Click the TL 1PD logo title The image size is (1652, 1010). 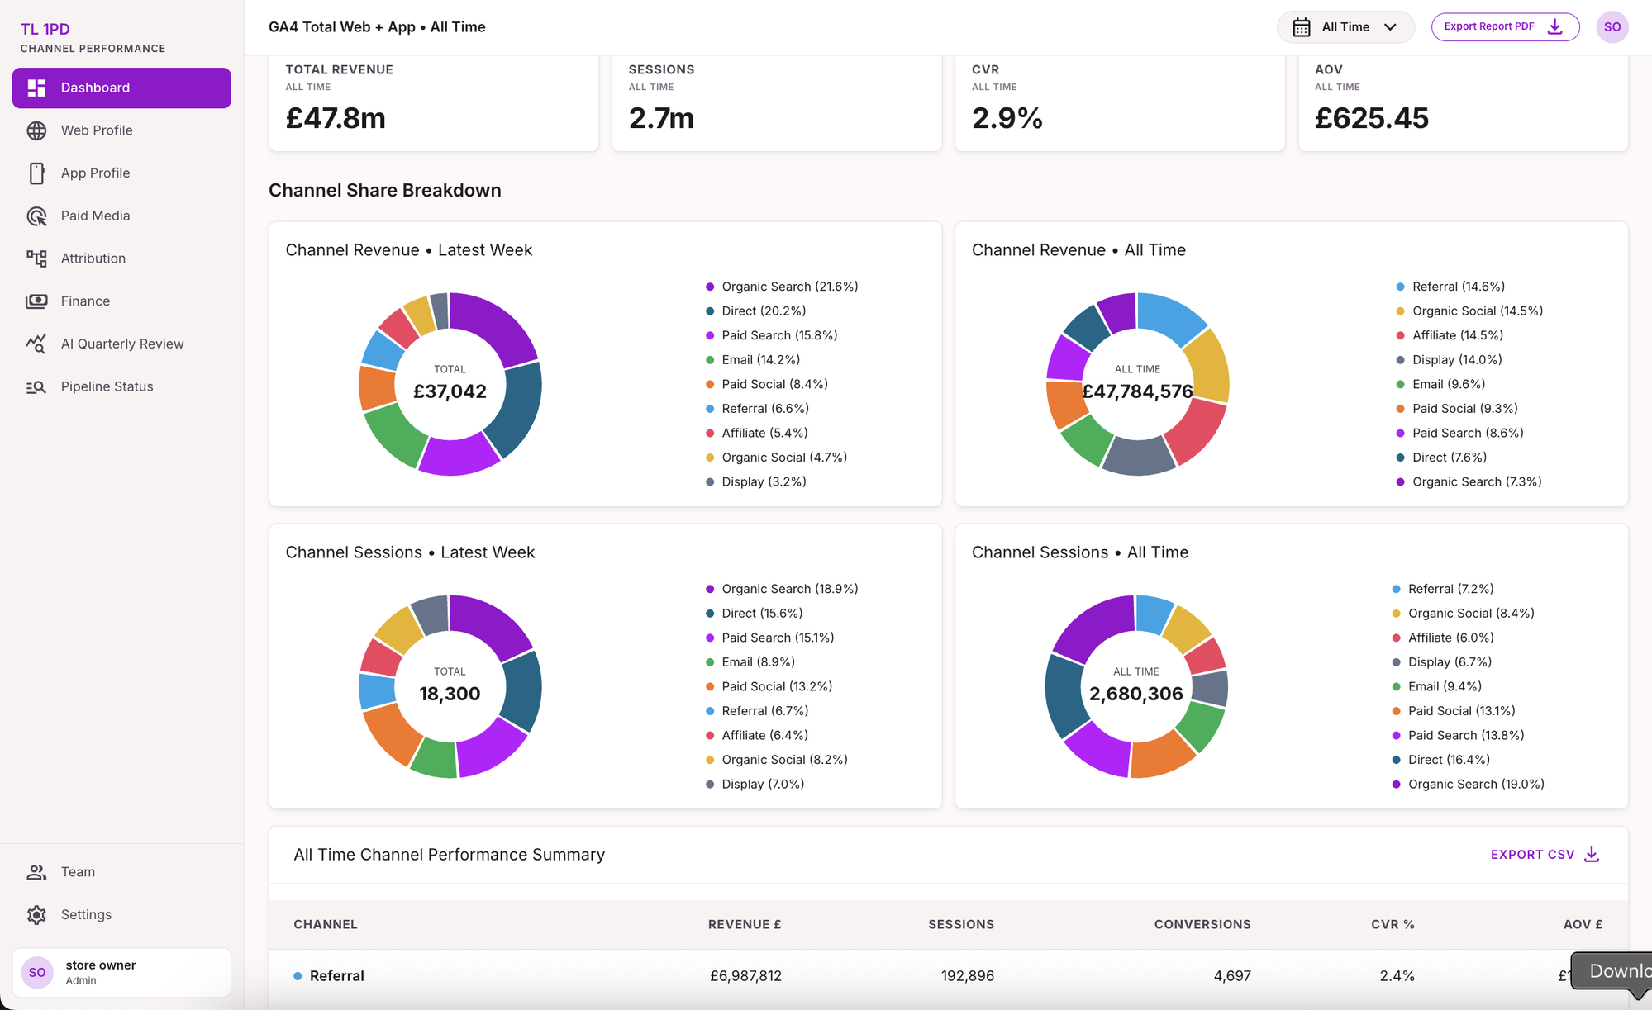(x=45, y=29)
